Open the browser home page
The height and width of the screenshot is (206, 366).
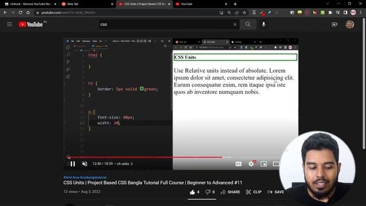28,13
